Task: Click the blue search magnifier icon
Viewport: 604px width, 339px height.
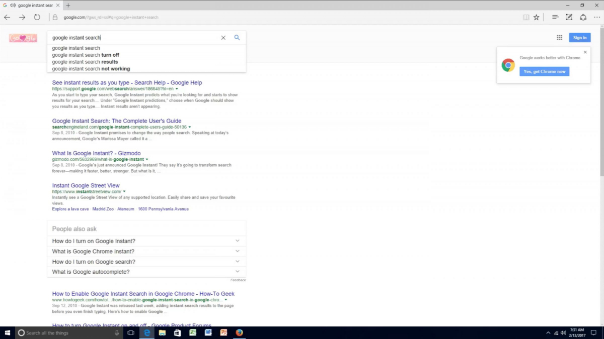Action: (237, 38)
